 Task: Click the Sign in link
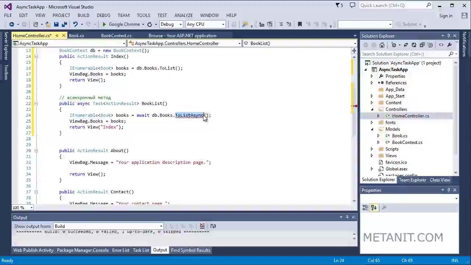tap(446, 15)
